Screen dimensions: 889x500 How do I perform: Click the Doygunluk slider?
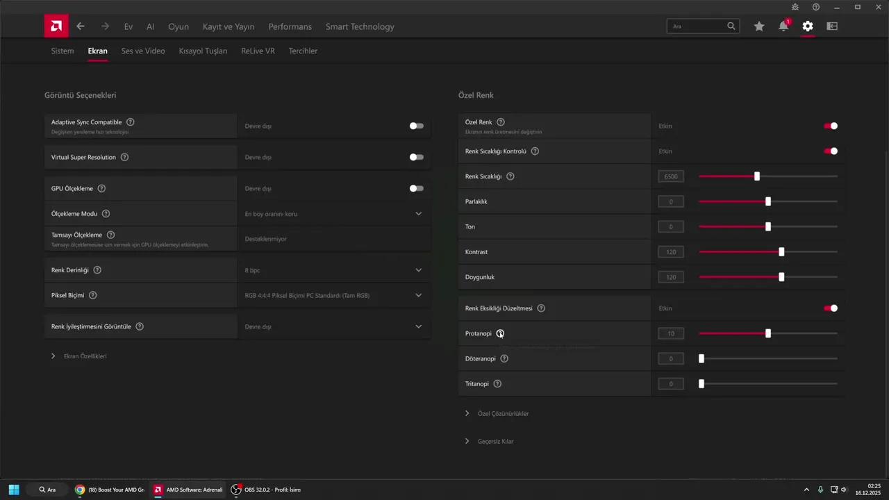pos(768,277)
